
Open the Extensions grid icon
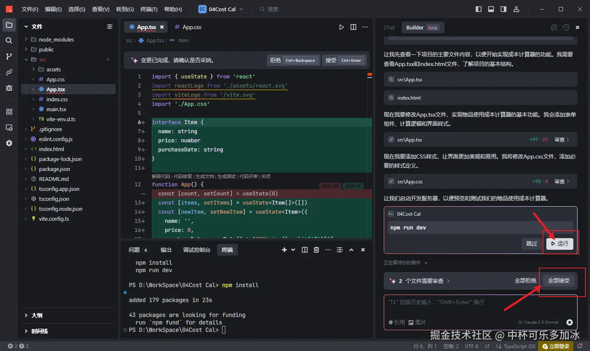point(9,112)
